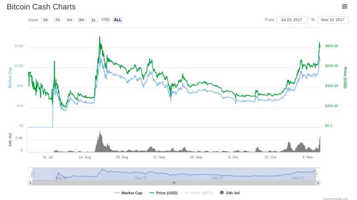Viewport: 357px width, 200px height.
Task: Set zoom range to 3m
Action: [x=81, y=20]
